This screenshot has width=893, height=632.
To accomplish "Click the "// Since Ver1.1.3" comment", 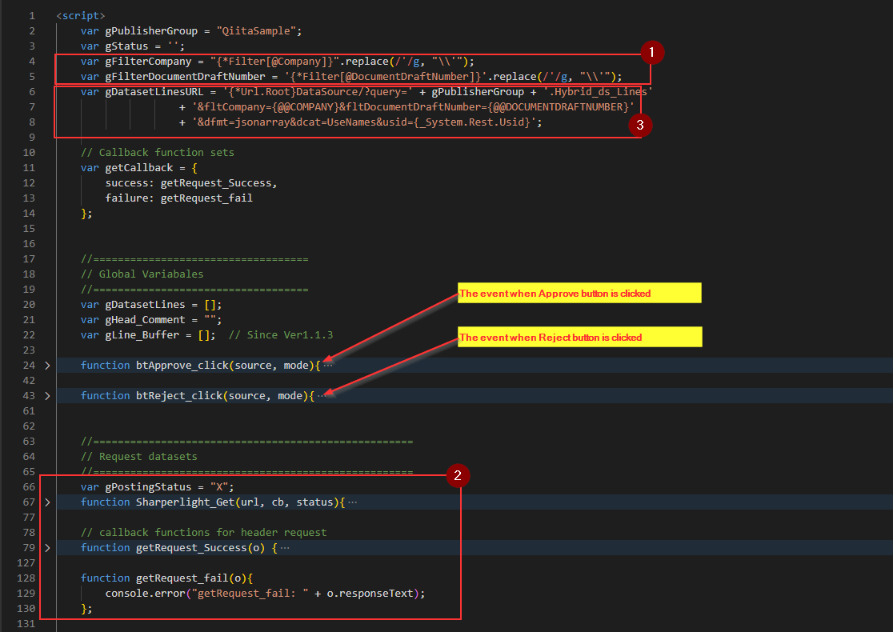I will 281,335.
